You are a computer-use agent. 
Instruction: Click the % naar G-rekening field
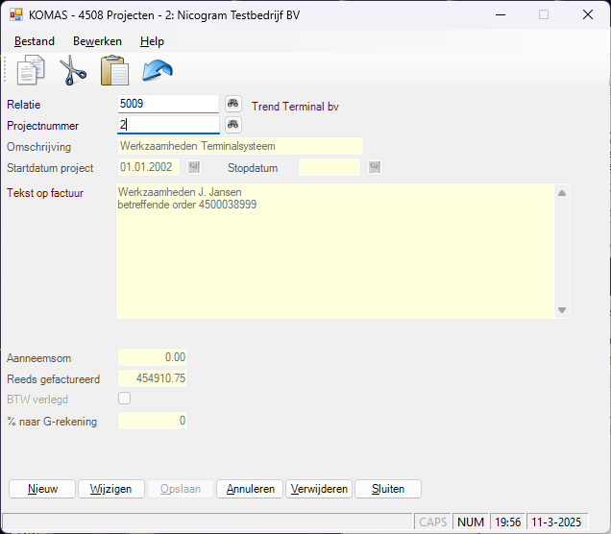point(153,421)
